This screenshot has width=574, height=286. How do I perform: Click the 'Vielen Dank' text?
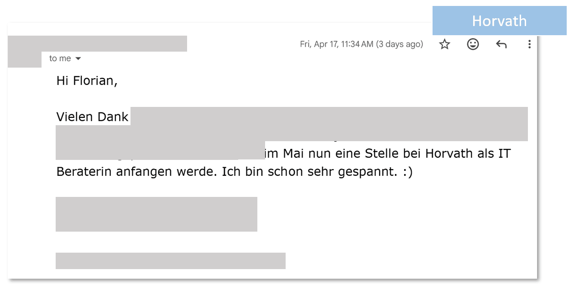tap(92, 117)
